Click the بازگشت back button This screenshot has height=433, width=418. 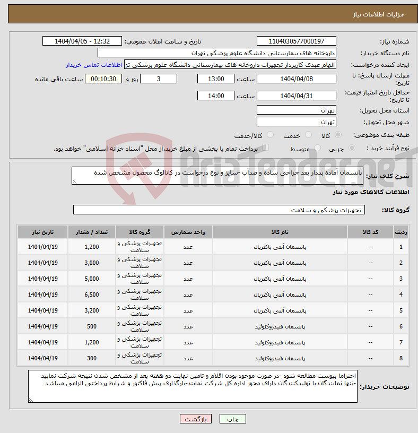[x=196, y=419]
